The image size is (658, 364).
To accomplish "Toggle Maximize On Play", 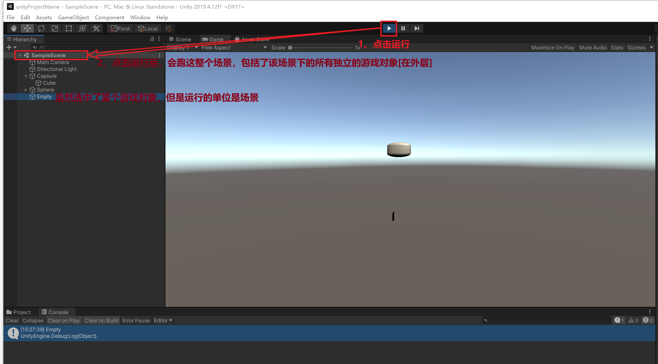I will point(552,48).
